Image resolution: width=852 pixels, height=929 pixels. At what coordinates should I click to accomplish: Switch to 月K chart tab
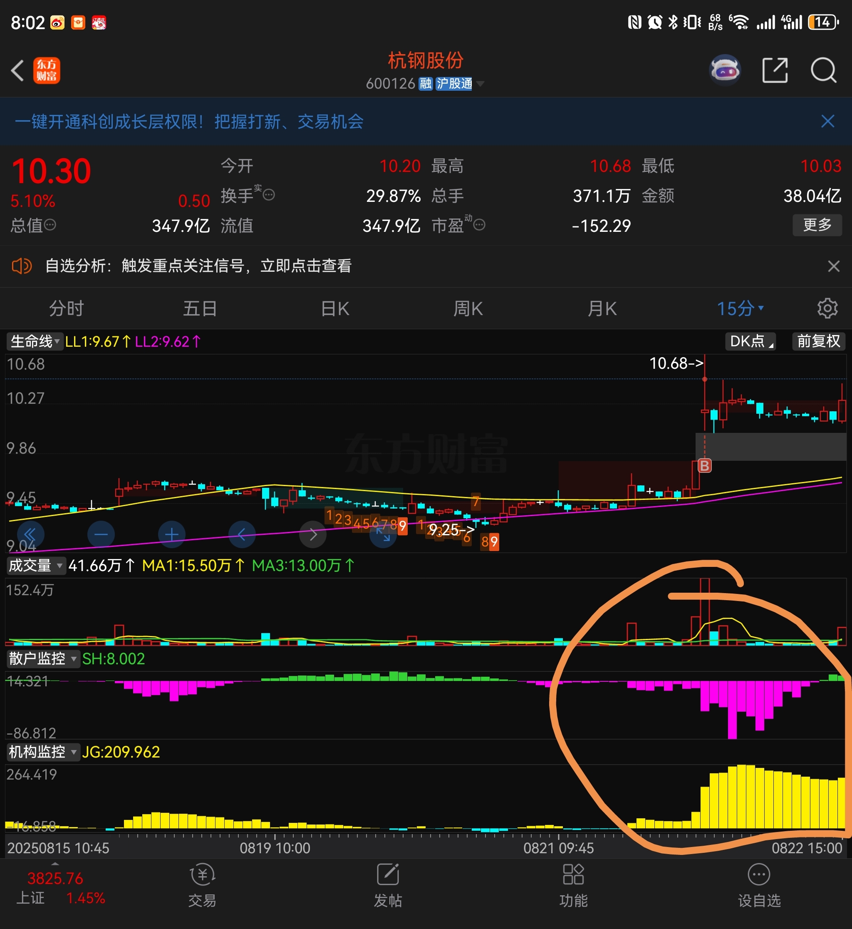[x=602, y=308]
